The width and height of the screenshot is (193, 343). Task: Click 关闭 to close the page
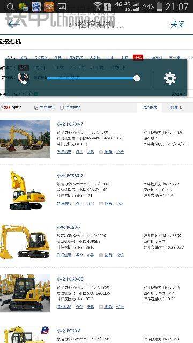pos(177,24)
